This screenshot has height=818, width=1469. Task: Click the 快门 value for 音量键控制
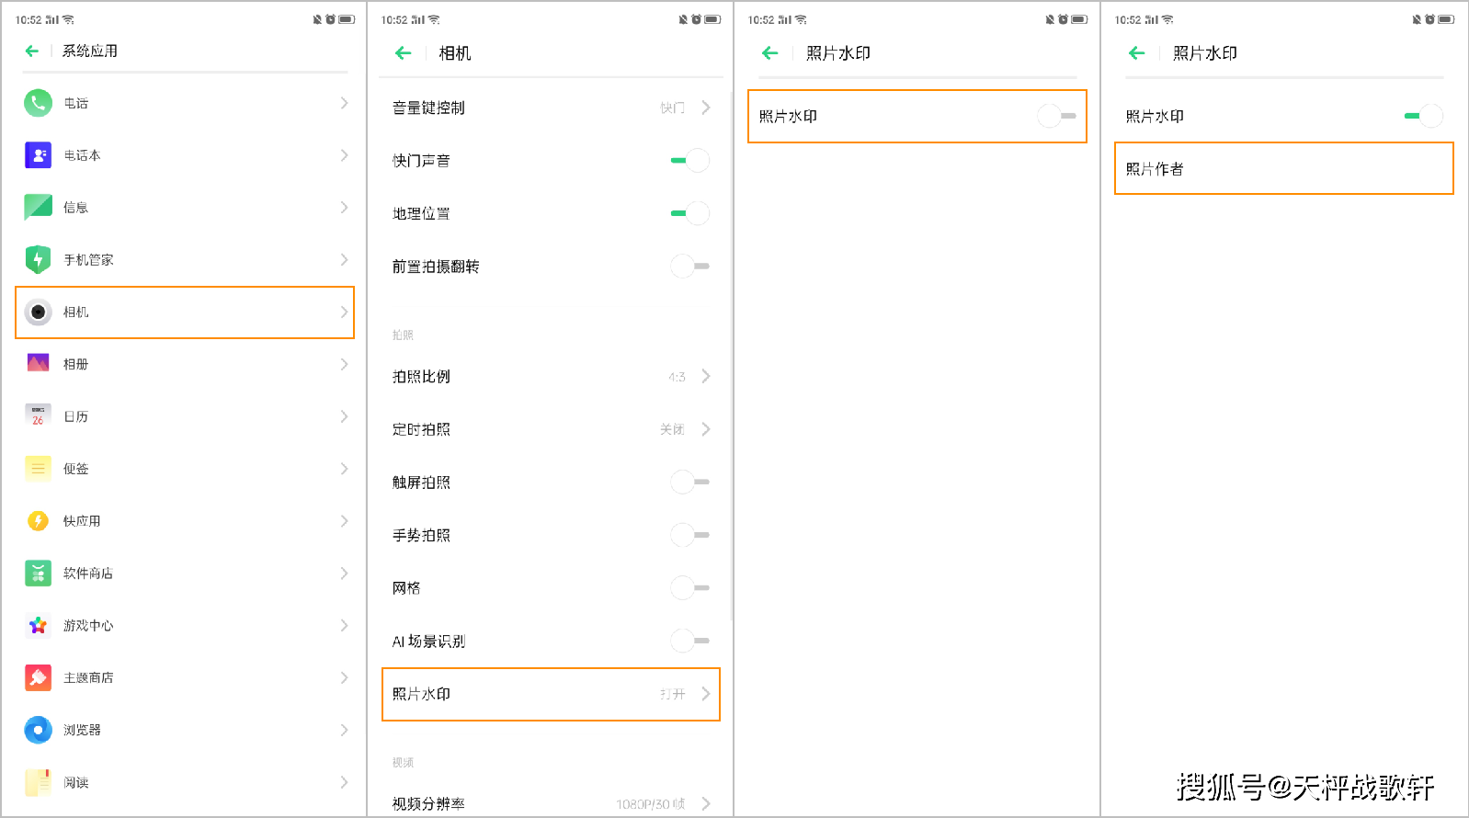tap(672, 108)
